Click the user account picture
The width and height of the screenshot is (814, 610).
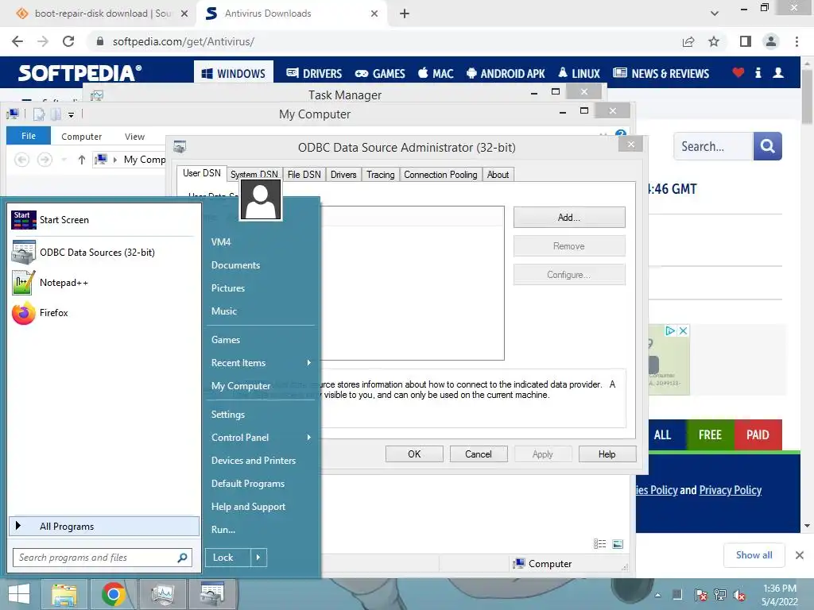click(x=261, y=200)
